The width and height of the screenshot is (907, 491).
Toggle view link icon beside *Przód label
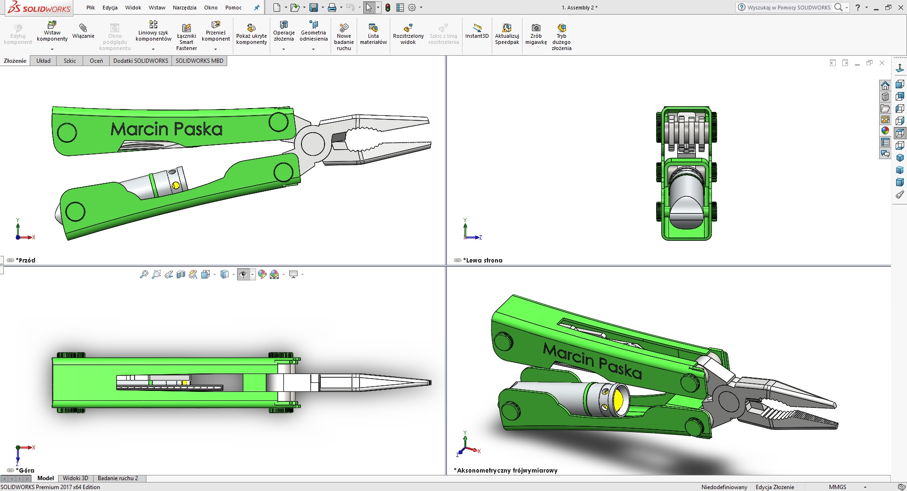tap(10, 260)
